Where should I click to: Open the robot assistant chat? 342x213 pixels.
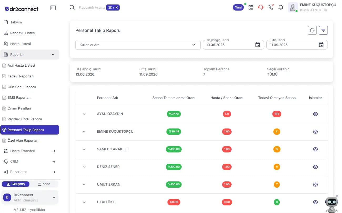[x=331, y=204]
